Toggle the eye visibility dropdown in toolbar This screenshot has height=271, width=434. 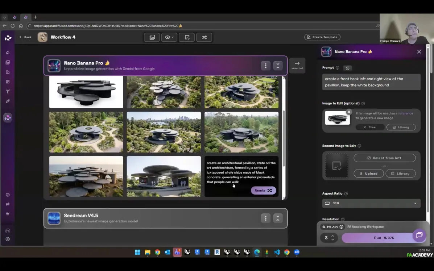[169, 37]
